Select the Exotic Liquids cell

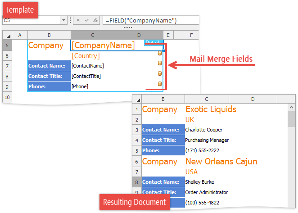click(211, 109)
